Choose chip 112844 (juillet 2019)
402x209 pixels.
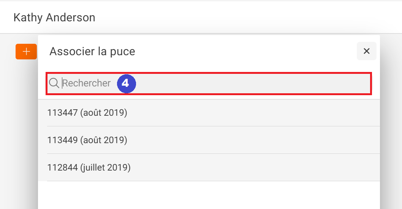click(x=209, y=168)
